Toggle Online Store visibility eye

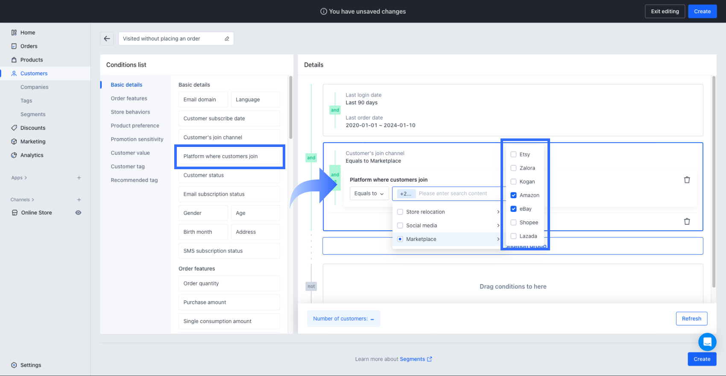click(x=79, y=213)
